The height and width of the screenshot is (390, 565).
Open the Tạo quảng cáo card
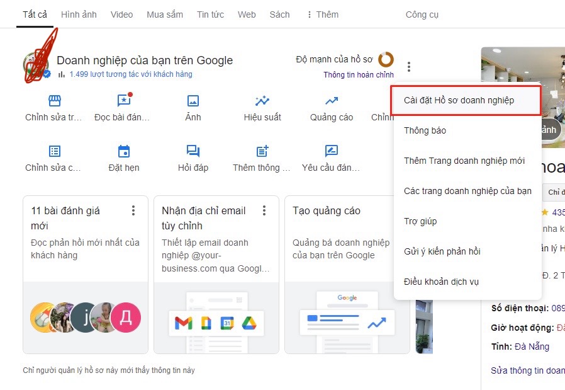(x=347, y=275)
